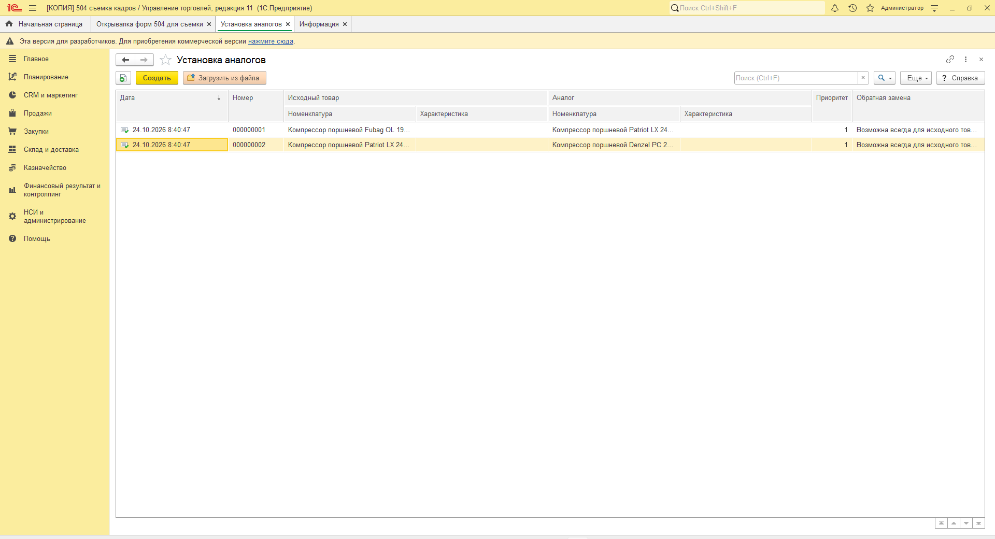Open form options three-dots menu
Viewport: 995px width, 539px height.
[x=965, y=60]
